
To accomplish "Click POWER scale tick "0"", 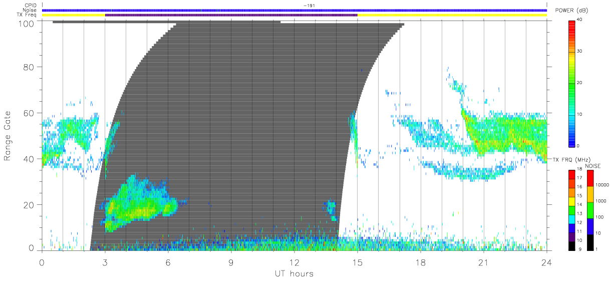I will coord(578,146).
